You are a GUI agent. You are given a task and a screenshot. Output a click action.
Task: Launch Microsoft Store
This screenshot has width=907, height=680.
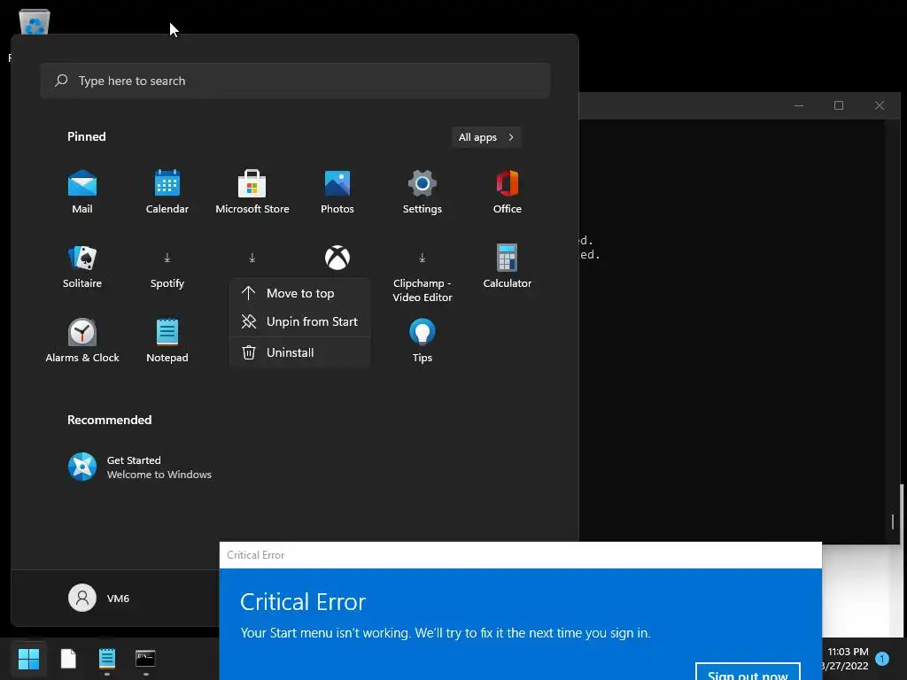(x=252, y=192)
